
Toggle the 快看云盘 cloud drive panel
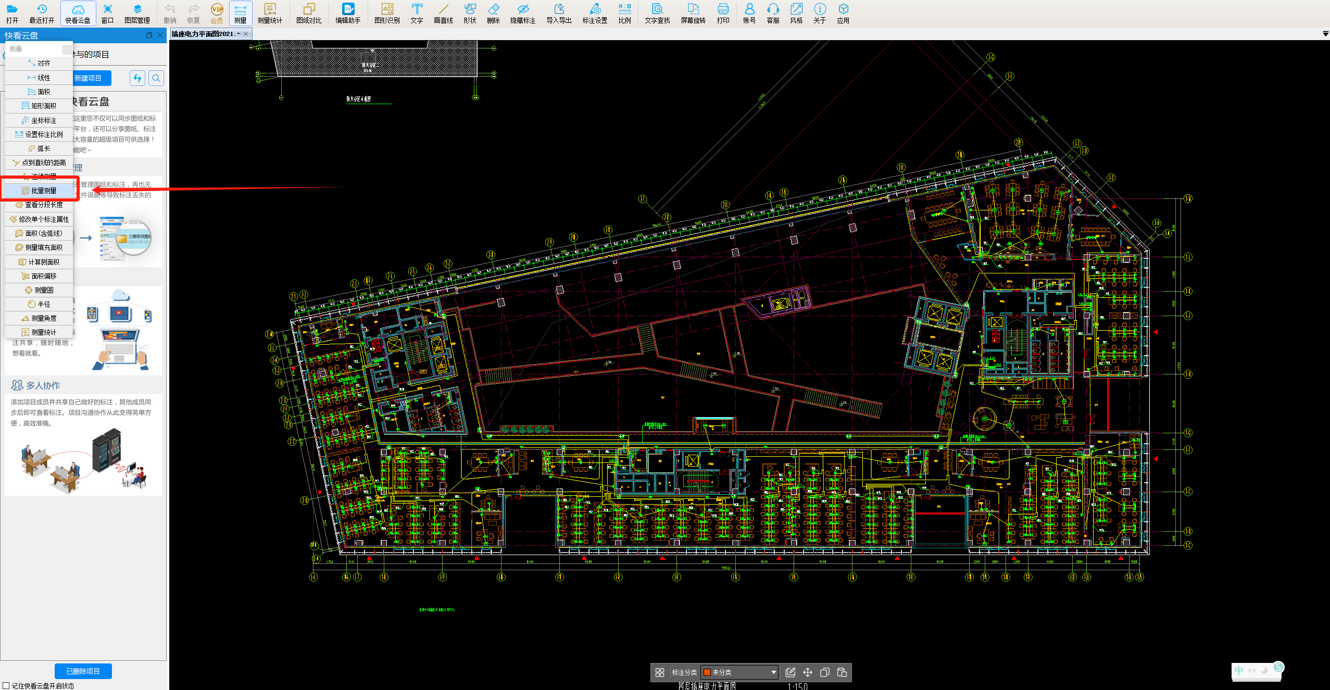pyautogui.click(x=78, y=14)
